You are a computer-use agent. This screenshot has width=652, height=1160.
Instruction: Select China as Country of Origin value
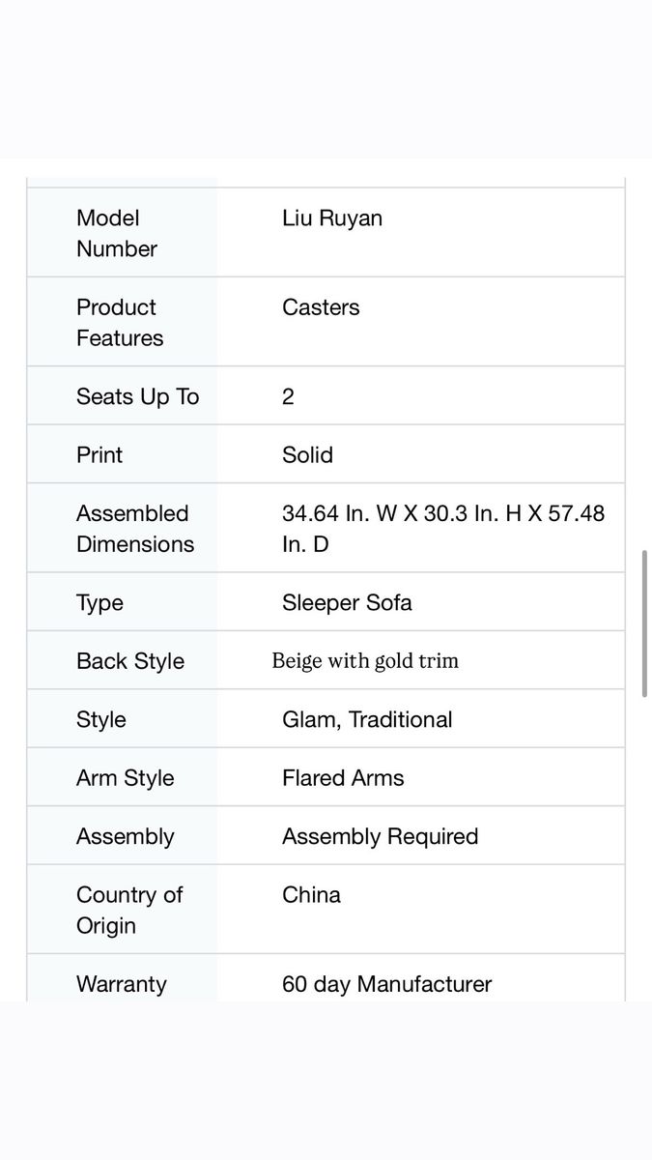[311, 895]
